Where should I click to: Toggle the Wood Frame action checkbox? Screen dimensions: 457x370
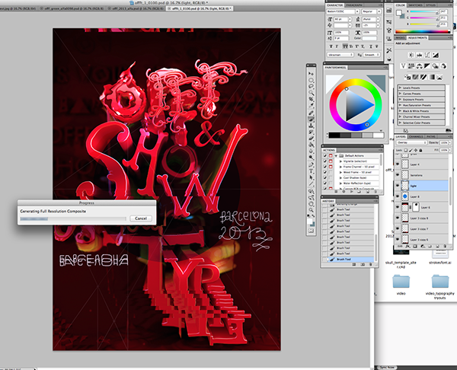tap(325, 172)
